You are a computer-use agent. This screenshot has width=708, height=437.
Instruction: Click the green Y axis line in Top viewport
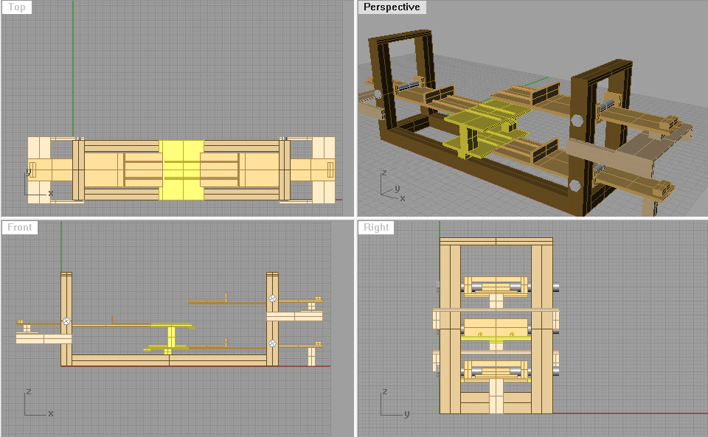point(74,66)
